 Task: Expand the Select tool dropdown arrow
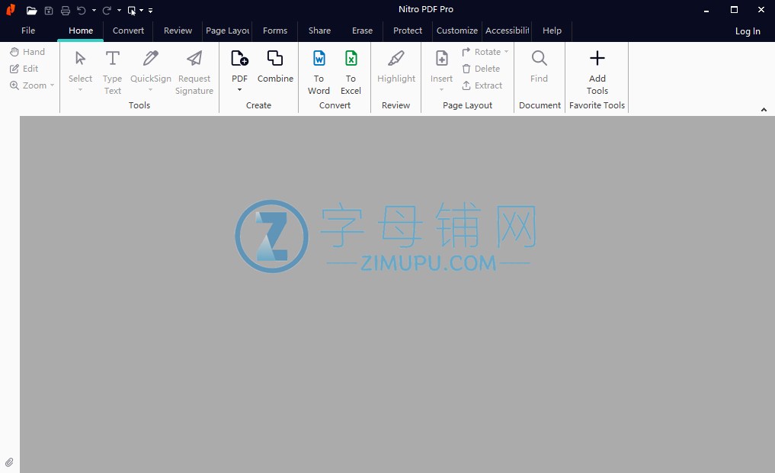[x=80, y=90]
